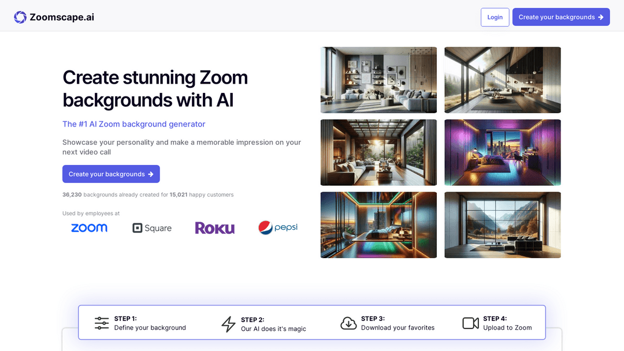Click the Define your background step text

150,328
